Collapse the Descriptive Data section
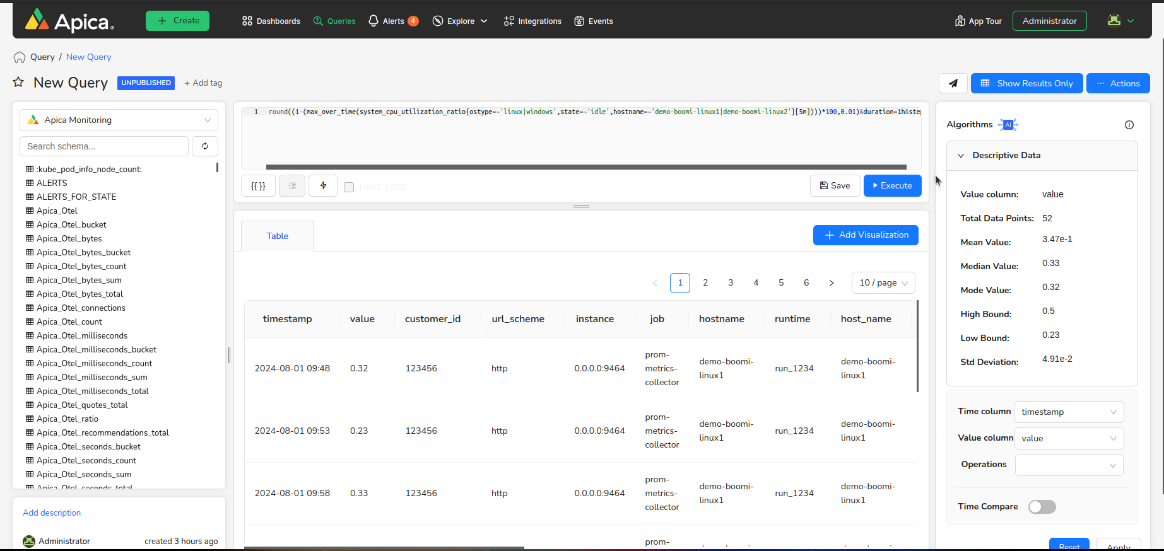1164x551 pixels. click(961, 156)
